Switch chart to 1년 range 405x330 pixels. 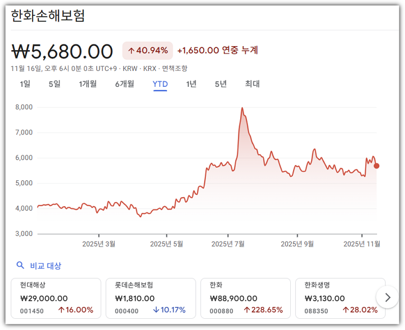pyautogui.click(x=191, y=84)
